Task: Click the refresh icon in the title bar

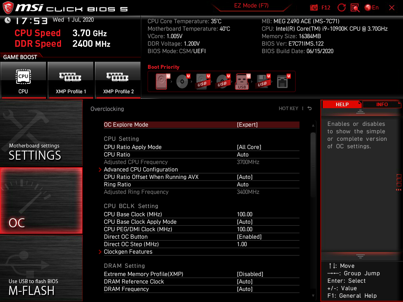Action: 341,7
